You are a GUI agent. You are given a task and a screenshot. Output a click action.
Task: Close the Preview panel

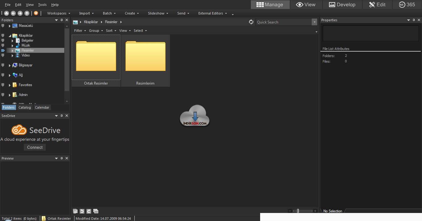click(67, 158)
